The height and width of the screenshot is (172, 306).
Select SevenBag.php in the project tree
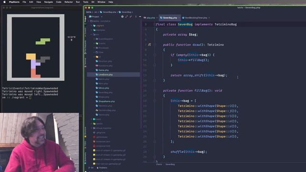(106, 93)
